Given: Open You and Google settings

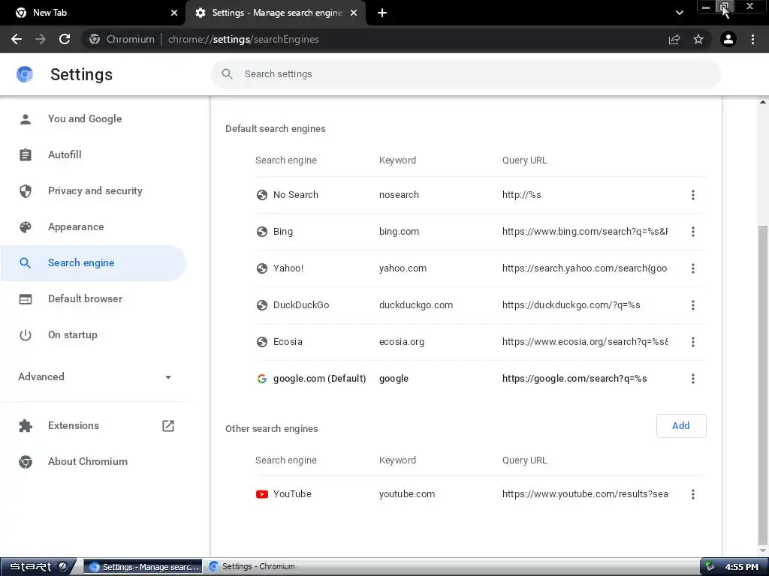Looking at the screenshot, I should 93,118.
